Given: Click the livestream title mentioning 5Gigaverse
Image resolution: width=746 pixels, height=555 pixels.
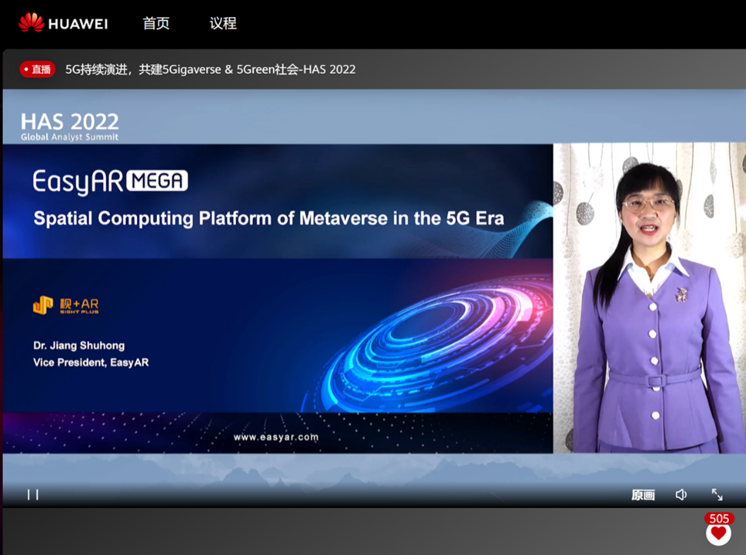Looking at the screenshot, I should click(210, 70).
